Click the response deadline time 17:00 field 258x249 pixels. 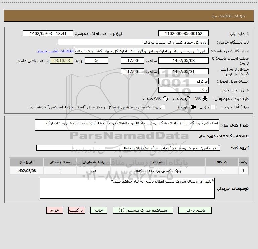pos(133,61)
